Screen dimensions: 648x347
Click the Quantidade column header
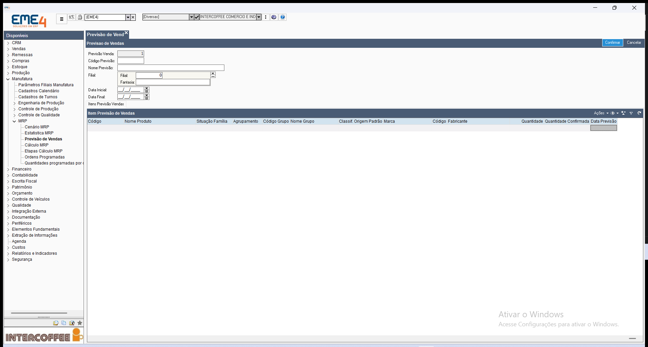tap(532, 121)
